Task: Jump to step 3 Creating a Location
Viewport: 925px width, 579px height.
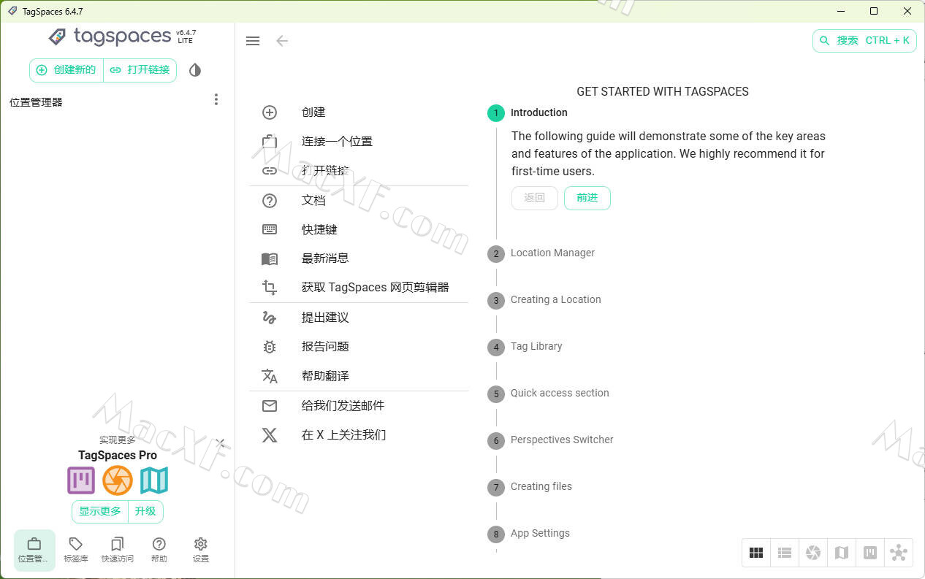Action: 544,300
